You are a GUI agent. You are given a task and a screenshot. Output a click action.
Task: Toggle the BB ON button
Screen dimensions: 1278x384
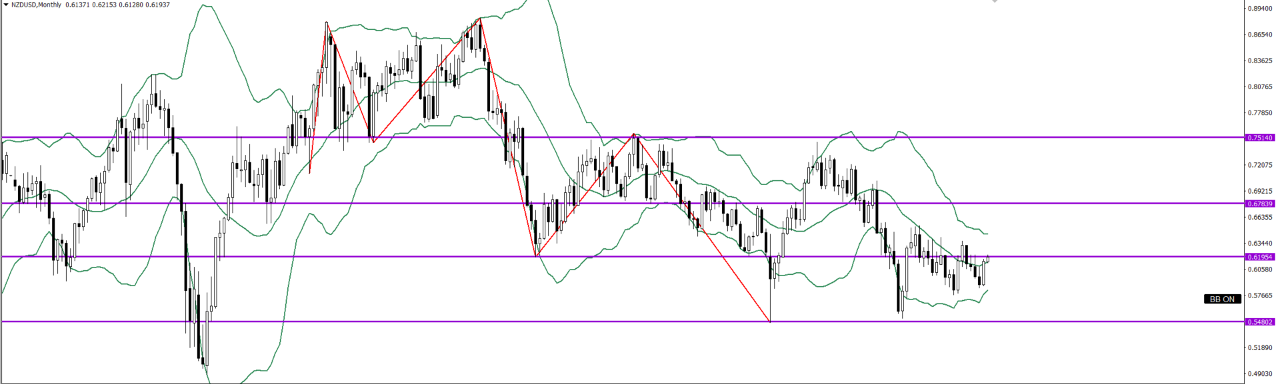[x=1222, y=299]
